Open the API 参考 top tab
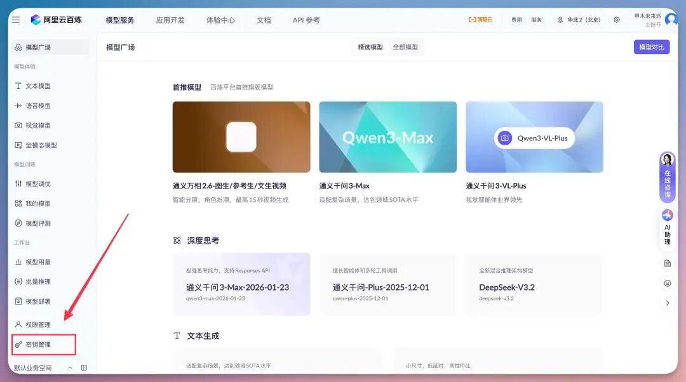Screen dimensions: 686x382 click(x=306, y=20)
